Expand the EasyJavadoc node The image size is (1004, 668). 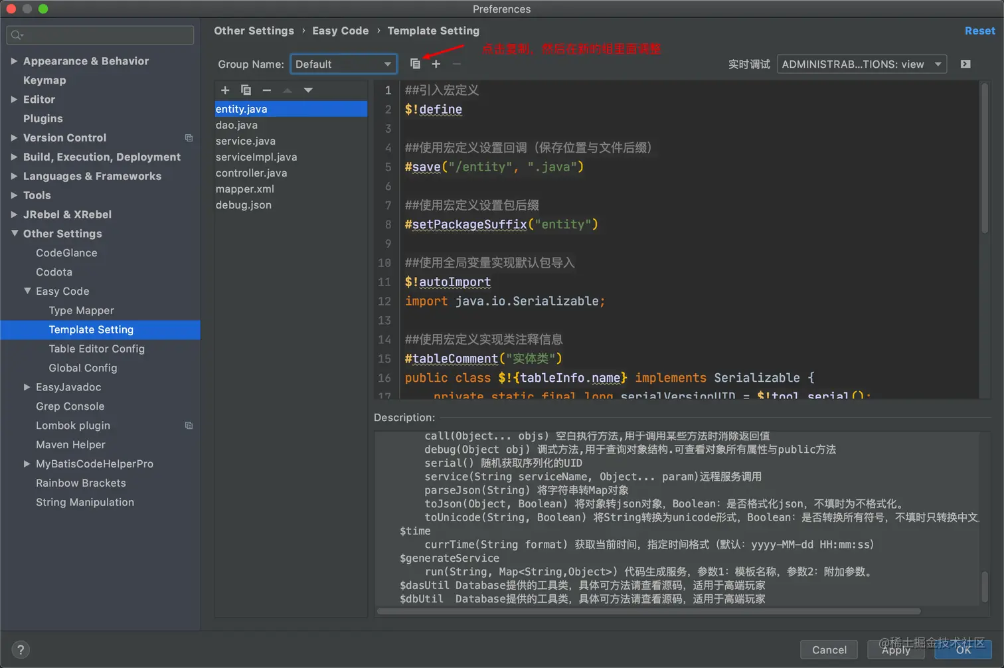click(x=27, y=387)
